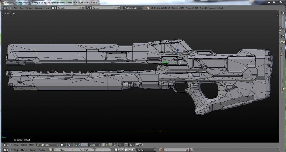Enable the rotate manipulator mode

(83, 145)
